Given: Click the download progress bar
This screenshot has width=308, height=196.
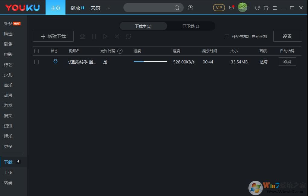Looking at the screenshot, I should 150,62.
